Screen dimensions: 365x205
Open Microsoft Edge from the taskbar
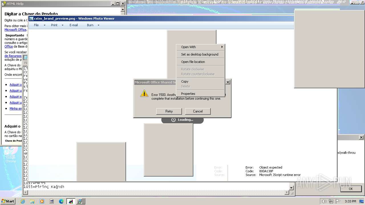[x=61, y=201]
